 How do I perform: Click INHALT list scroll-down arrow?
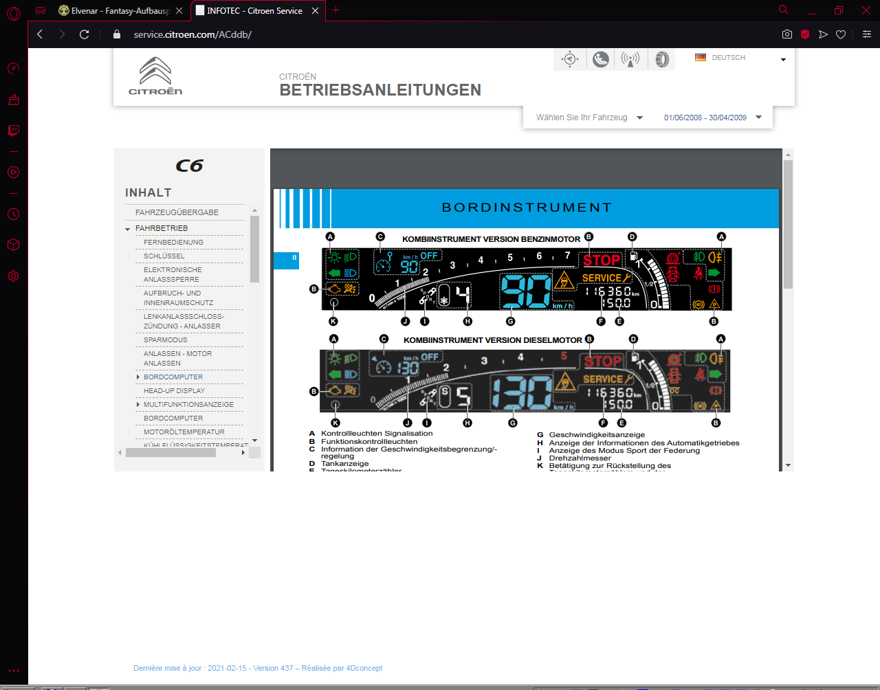click(254, 441)
